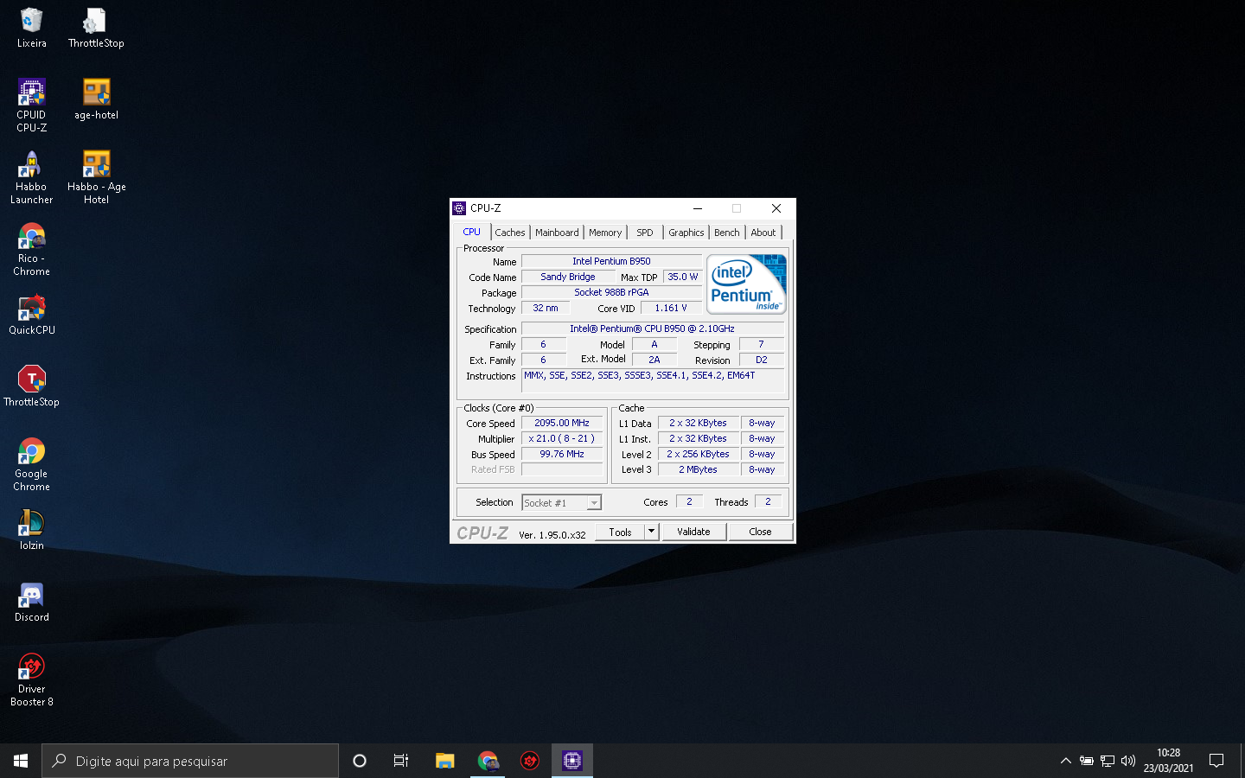Open the age-hotel desktop shortcut
1245x778 pixels.
(96, 99)
